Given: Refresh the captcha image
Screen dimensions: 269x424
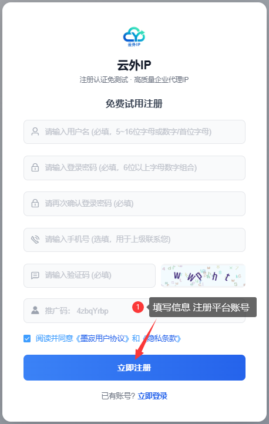Looking at the screenshot, I should click(203, 275).
